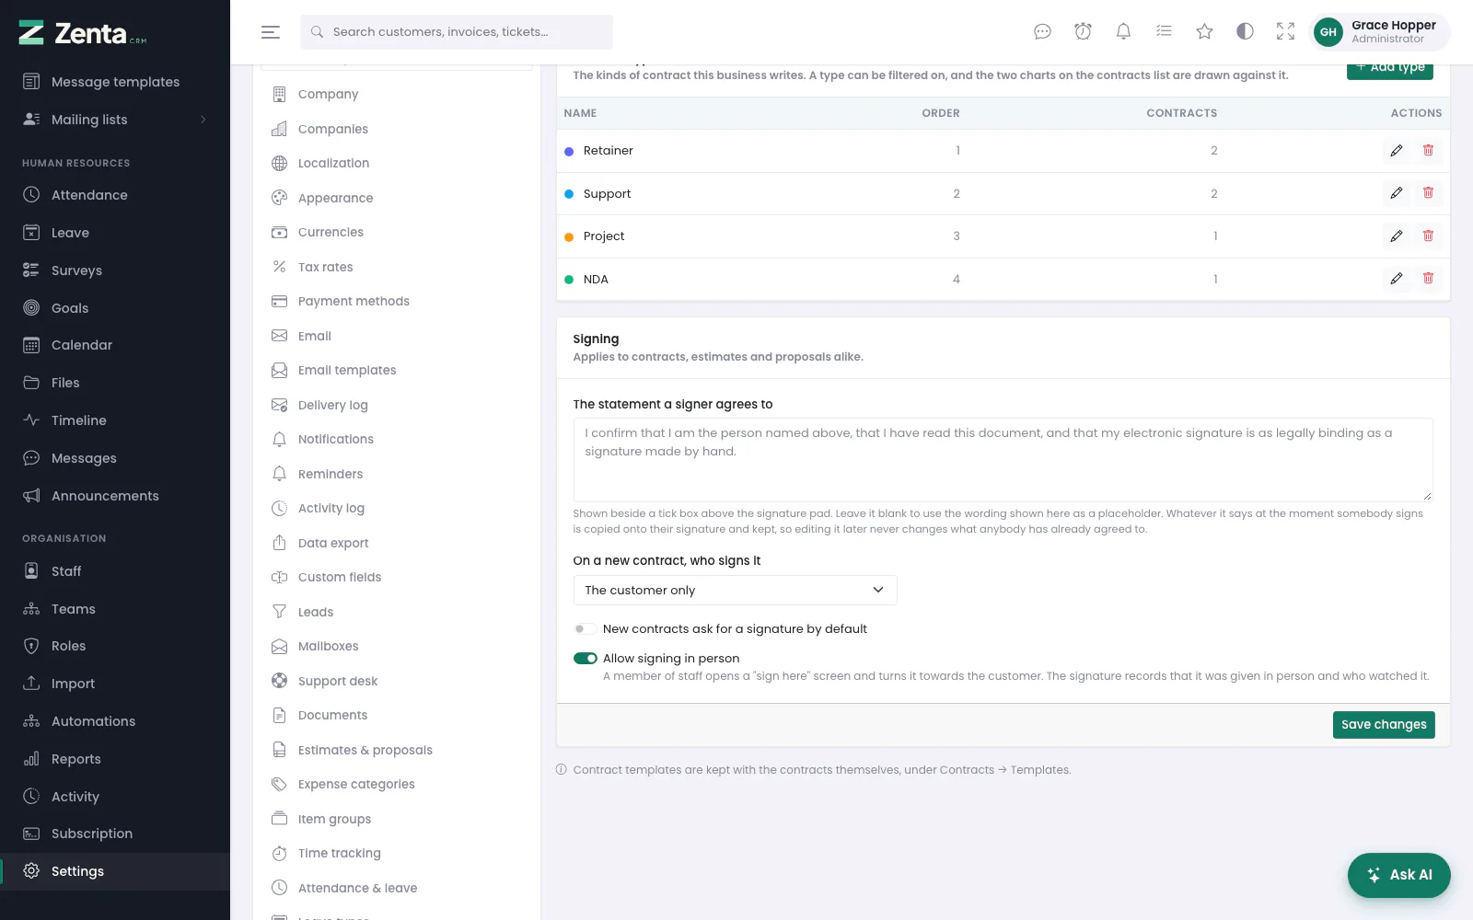Toggle dark mode contrast icon
The width and height of the screenshot is (1473, 920).
[1245, 32]
